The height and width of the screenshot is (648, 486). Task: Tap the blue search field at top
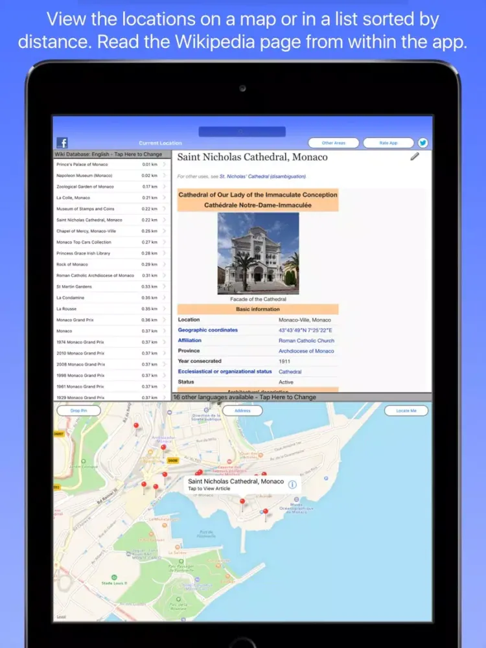[x=242, y=132]
